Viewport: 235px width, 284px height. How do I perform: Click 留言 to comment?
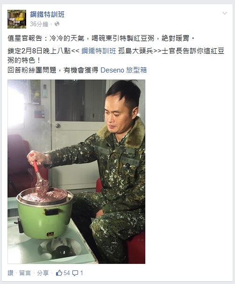[x=25, y=273]
